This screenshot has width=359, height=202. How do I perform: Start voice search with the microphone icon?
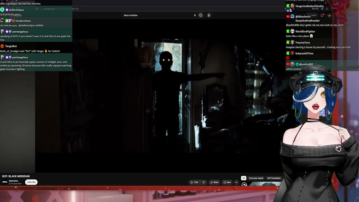pyautogui.click(x=209, y=15)
